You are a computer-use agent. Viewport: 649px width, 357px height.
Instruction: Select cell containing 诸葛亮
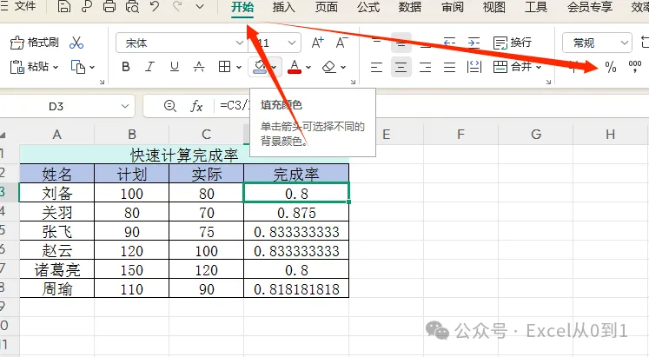[x=57, y=270]
